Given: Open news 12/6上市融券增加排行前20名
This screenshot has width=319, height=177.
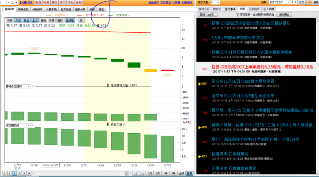Looking at the screenshot, I should coord(238,38).
